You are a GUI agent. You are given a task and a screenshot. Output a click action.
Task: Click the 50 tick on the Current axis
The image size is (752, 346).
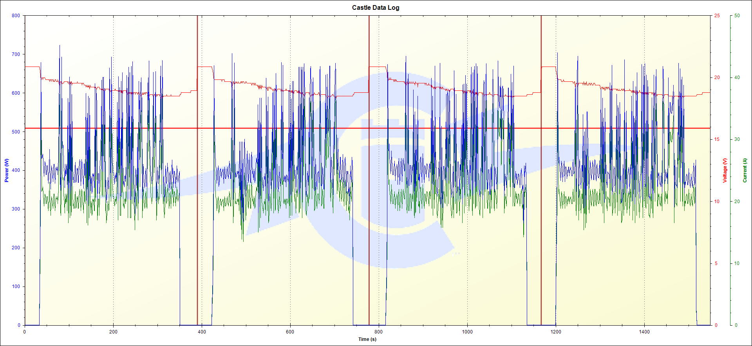click(737, 16)
